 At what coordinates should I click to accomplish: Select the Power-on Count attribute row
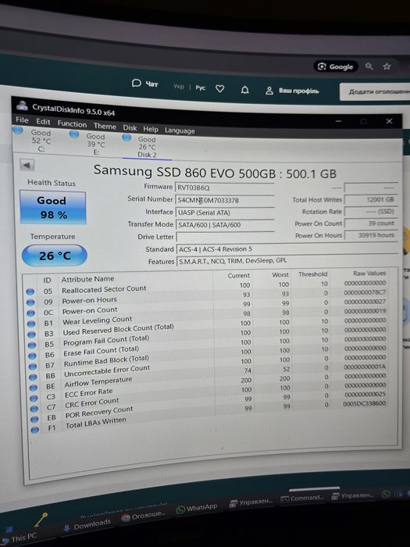(x=209, y=309)
